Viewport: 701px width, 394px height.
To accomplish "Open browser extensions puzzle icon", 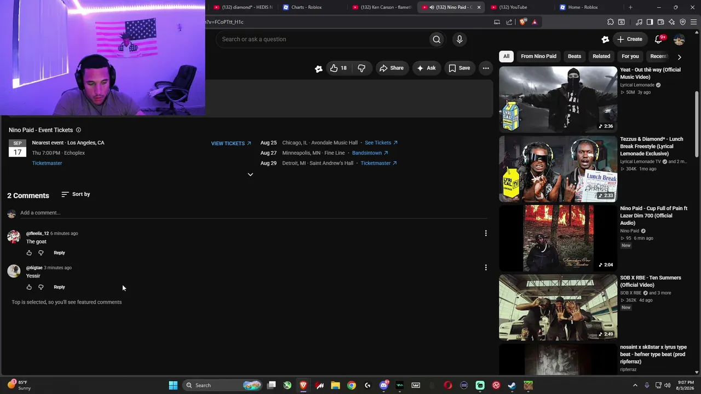I will 611,22.
